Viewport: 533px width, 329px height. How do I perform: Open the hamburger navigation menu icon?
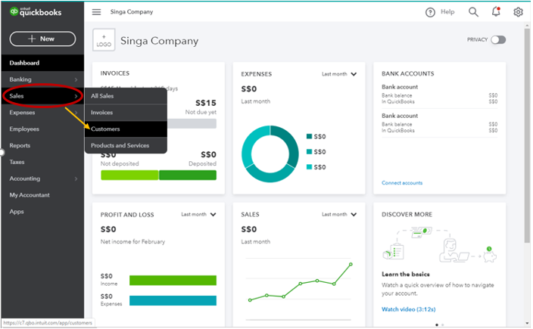pos(97,12)
